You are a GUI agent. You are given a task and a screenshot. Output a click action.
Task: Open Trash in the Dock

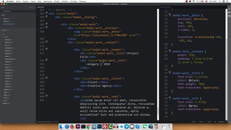pos(169,126)
